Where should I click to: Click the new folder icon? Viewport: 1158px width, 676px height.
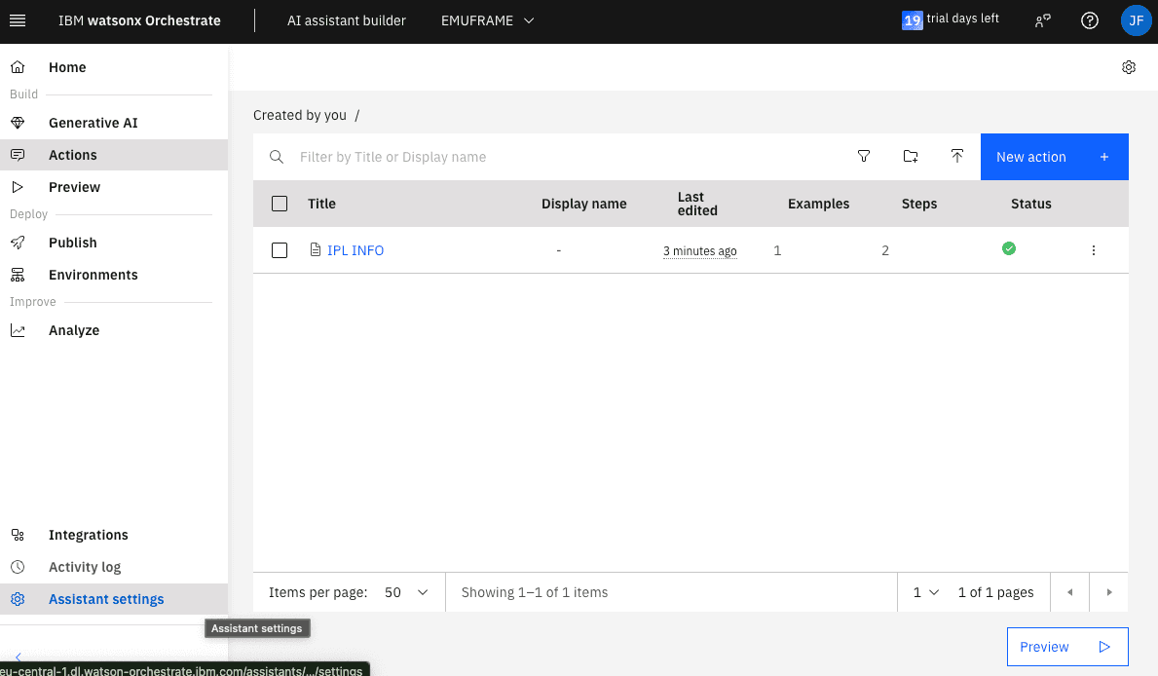click(x=911, y=157)
